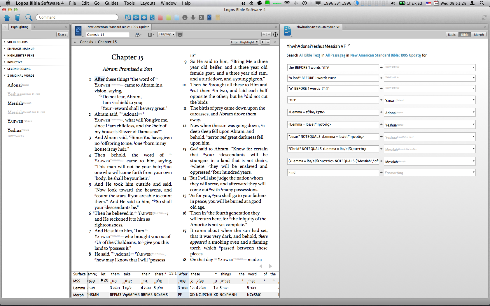This screenshot has width=490, height=306.
Task: Show resource information with the info icon
Action: pos(275,35)
